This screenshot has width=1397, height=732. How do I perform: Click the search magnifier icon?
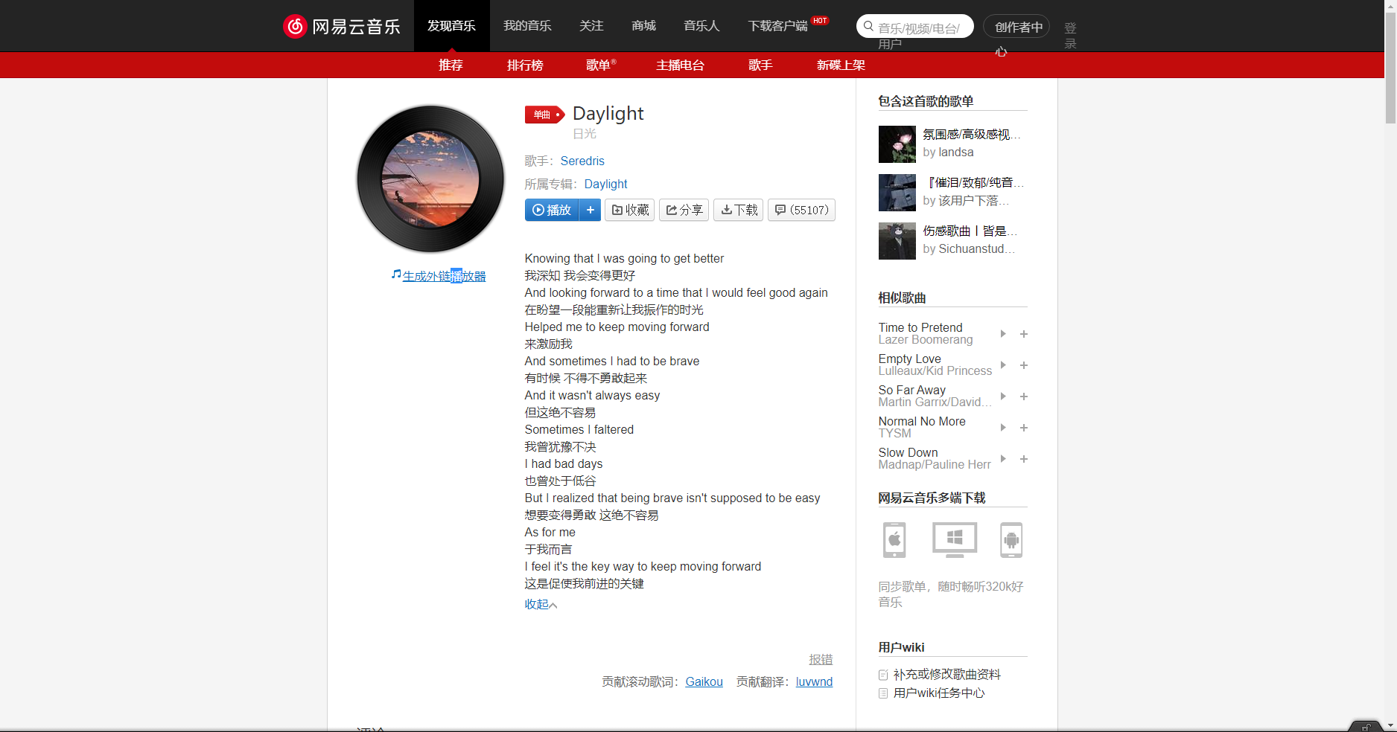(x=868, y=27)
